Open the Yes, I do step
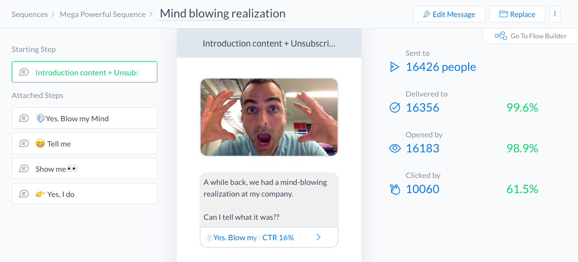 85,194
